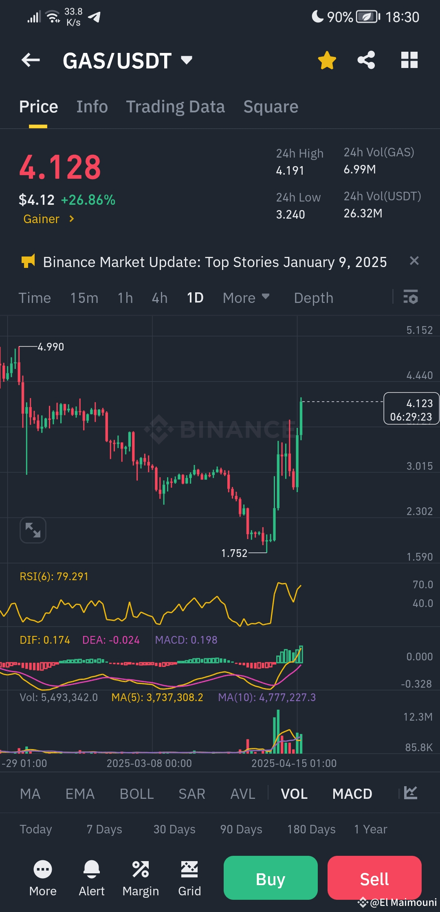Screen dimensions: 440x912
Task: Switch to the Depth chart
Action: pos(314,298)
